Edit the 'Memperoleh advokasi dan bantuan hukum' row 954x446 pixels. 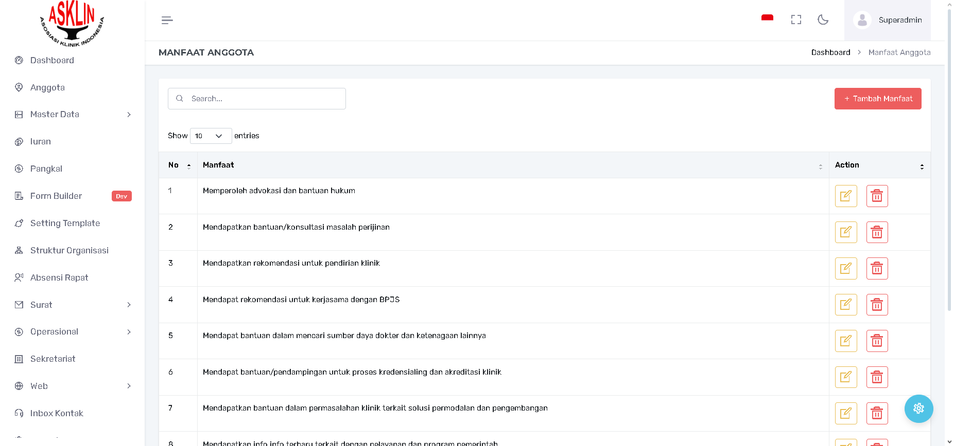845,196
